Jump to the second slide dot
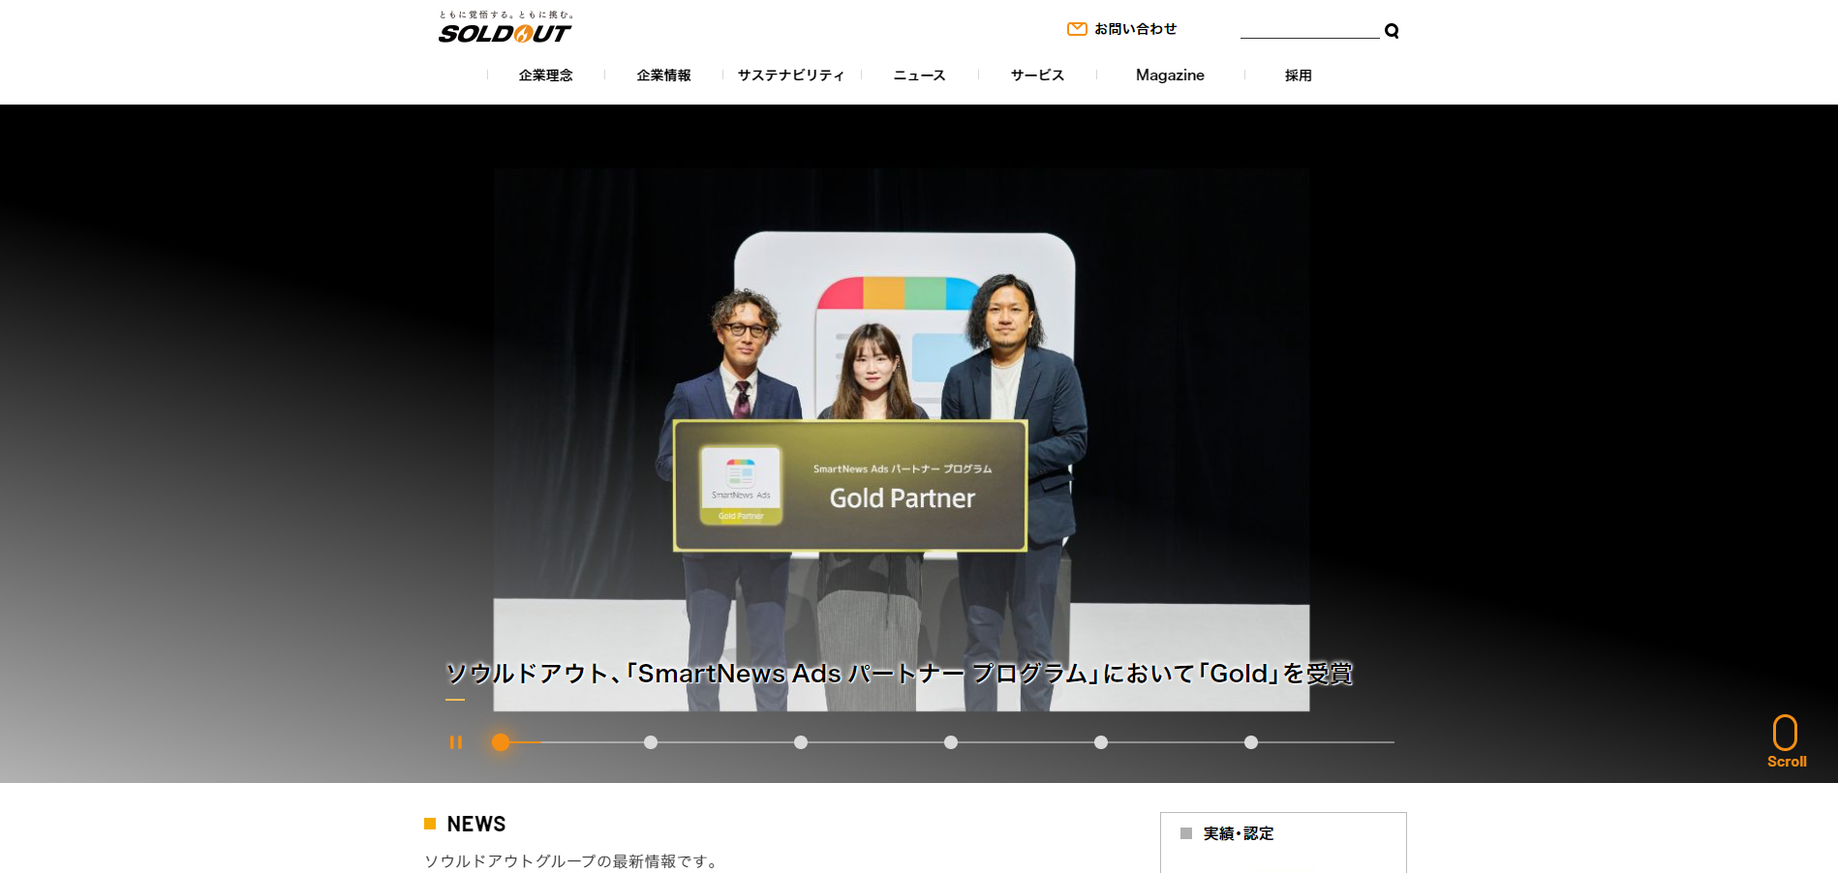The width and height of the screenshot is (1838, 873). (x=651, y=742)
